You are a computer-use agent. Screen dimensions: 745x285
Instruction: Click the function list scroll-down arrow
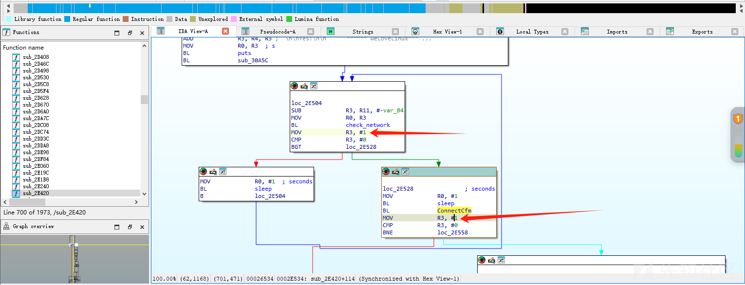tap(144, 194)
